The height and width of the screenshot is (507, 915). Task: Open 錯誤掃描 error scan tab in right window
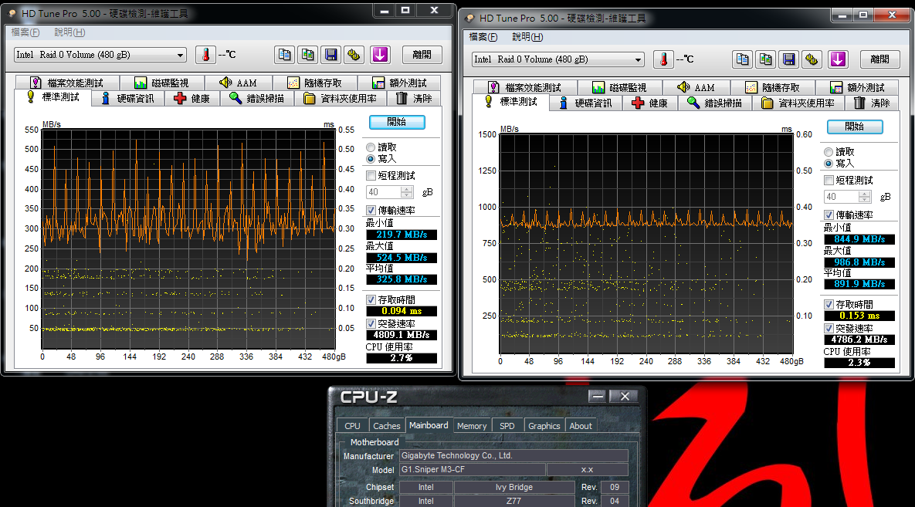(715, 103)
